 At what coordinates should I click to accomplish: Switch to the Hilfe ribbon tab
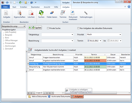click(x=56, y=7)
